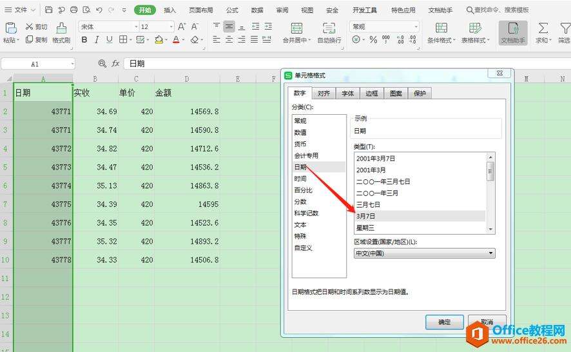The width and height of the screenshot is (571, 352).
Task: Switch to the 对齐 tab in dialog
Action: tap(324, 93)
